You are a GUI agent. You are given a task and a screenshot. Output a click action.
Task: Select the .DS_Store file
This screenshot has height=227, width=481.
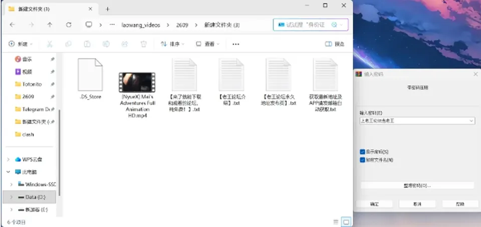(90, 79)
